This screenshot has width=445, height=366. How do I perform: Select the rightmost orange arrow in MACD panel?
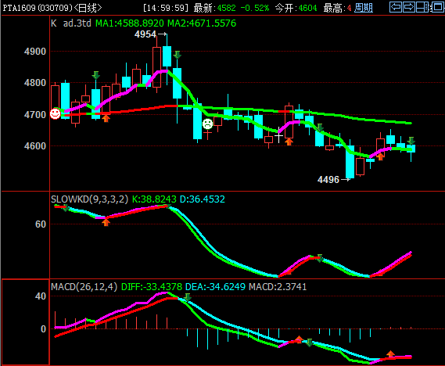[x=391, y=353]
